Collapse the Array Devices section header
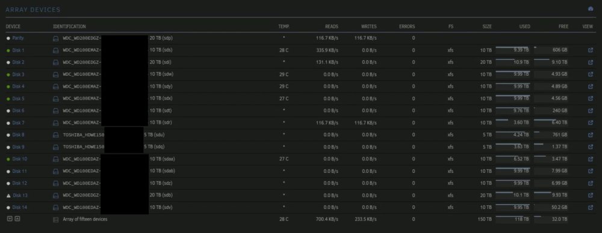 33,10
